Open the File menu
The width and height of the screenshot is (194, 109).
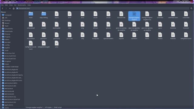(2, 5)
